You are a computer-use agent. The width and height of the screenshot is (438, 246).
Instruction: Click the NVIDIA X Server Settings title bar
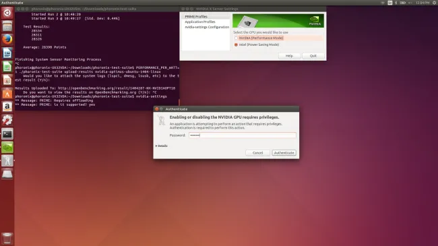[253, 9]
